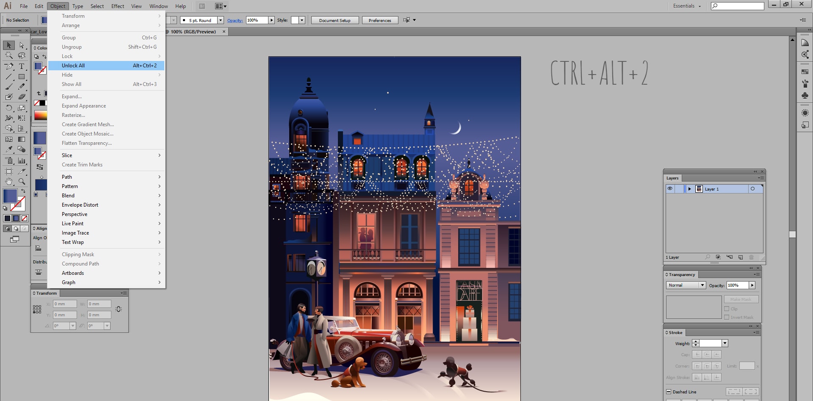Select the Paintbrush tool
813x401 pixels.
(x=8, y=87)
